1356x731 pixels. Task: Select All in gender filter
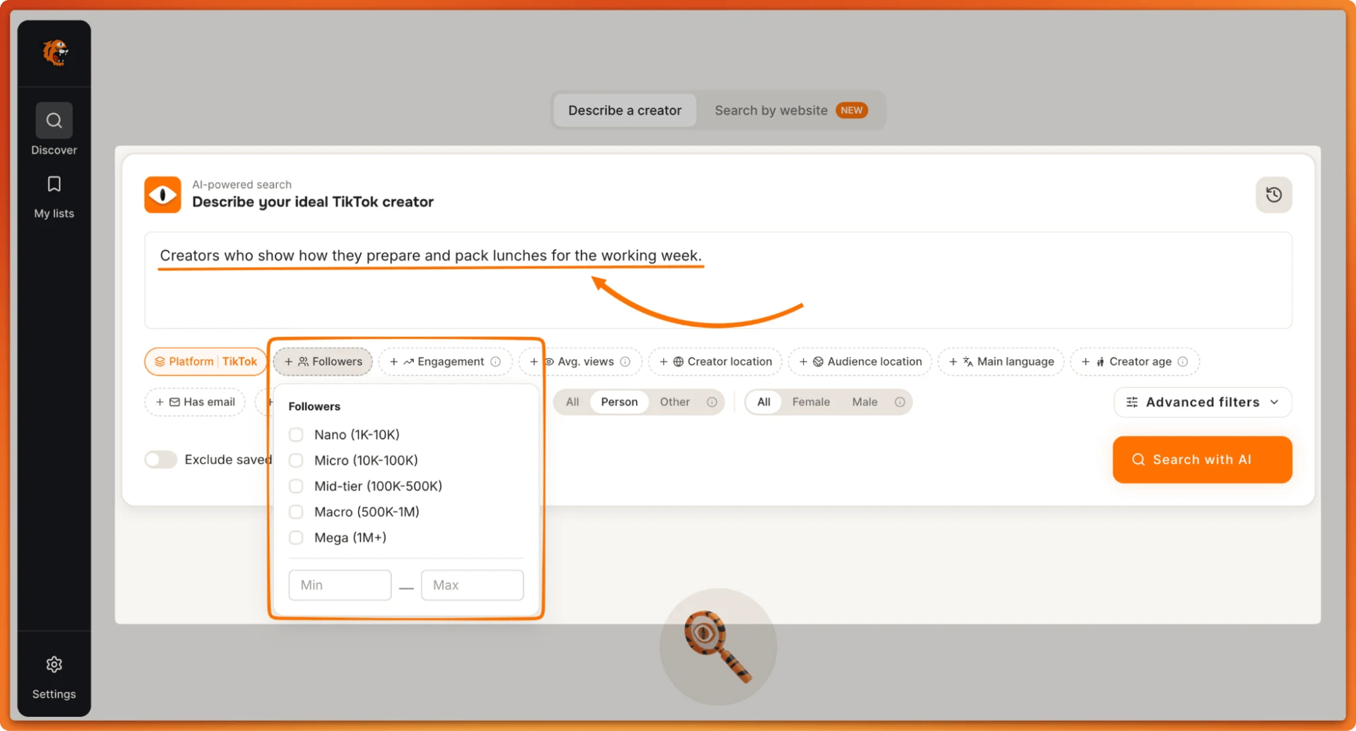point(763,402)
